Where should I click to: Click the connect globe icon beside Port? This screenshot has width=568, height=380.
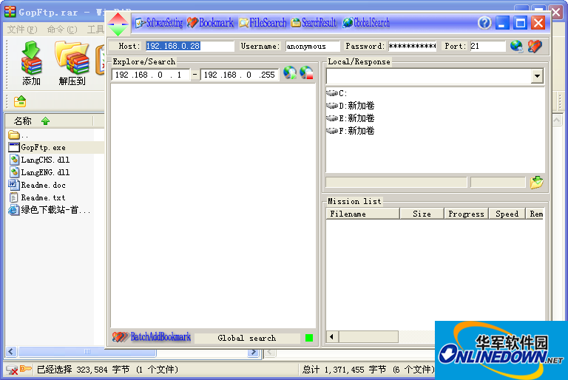tap(516, 46)
